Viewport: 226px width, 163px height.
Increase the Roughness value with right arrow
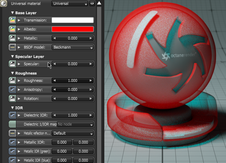click(x=91, y=80)
